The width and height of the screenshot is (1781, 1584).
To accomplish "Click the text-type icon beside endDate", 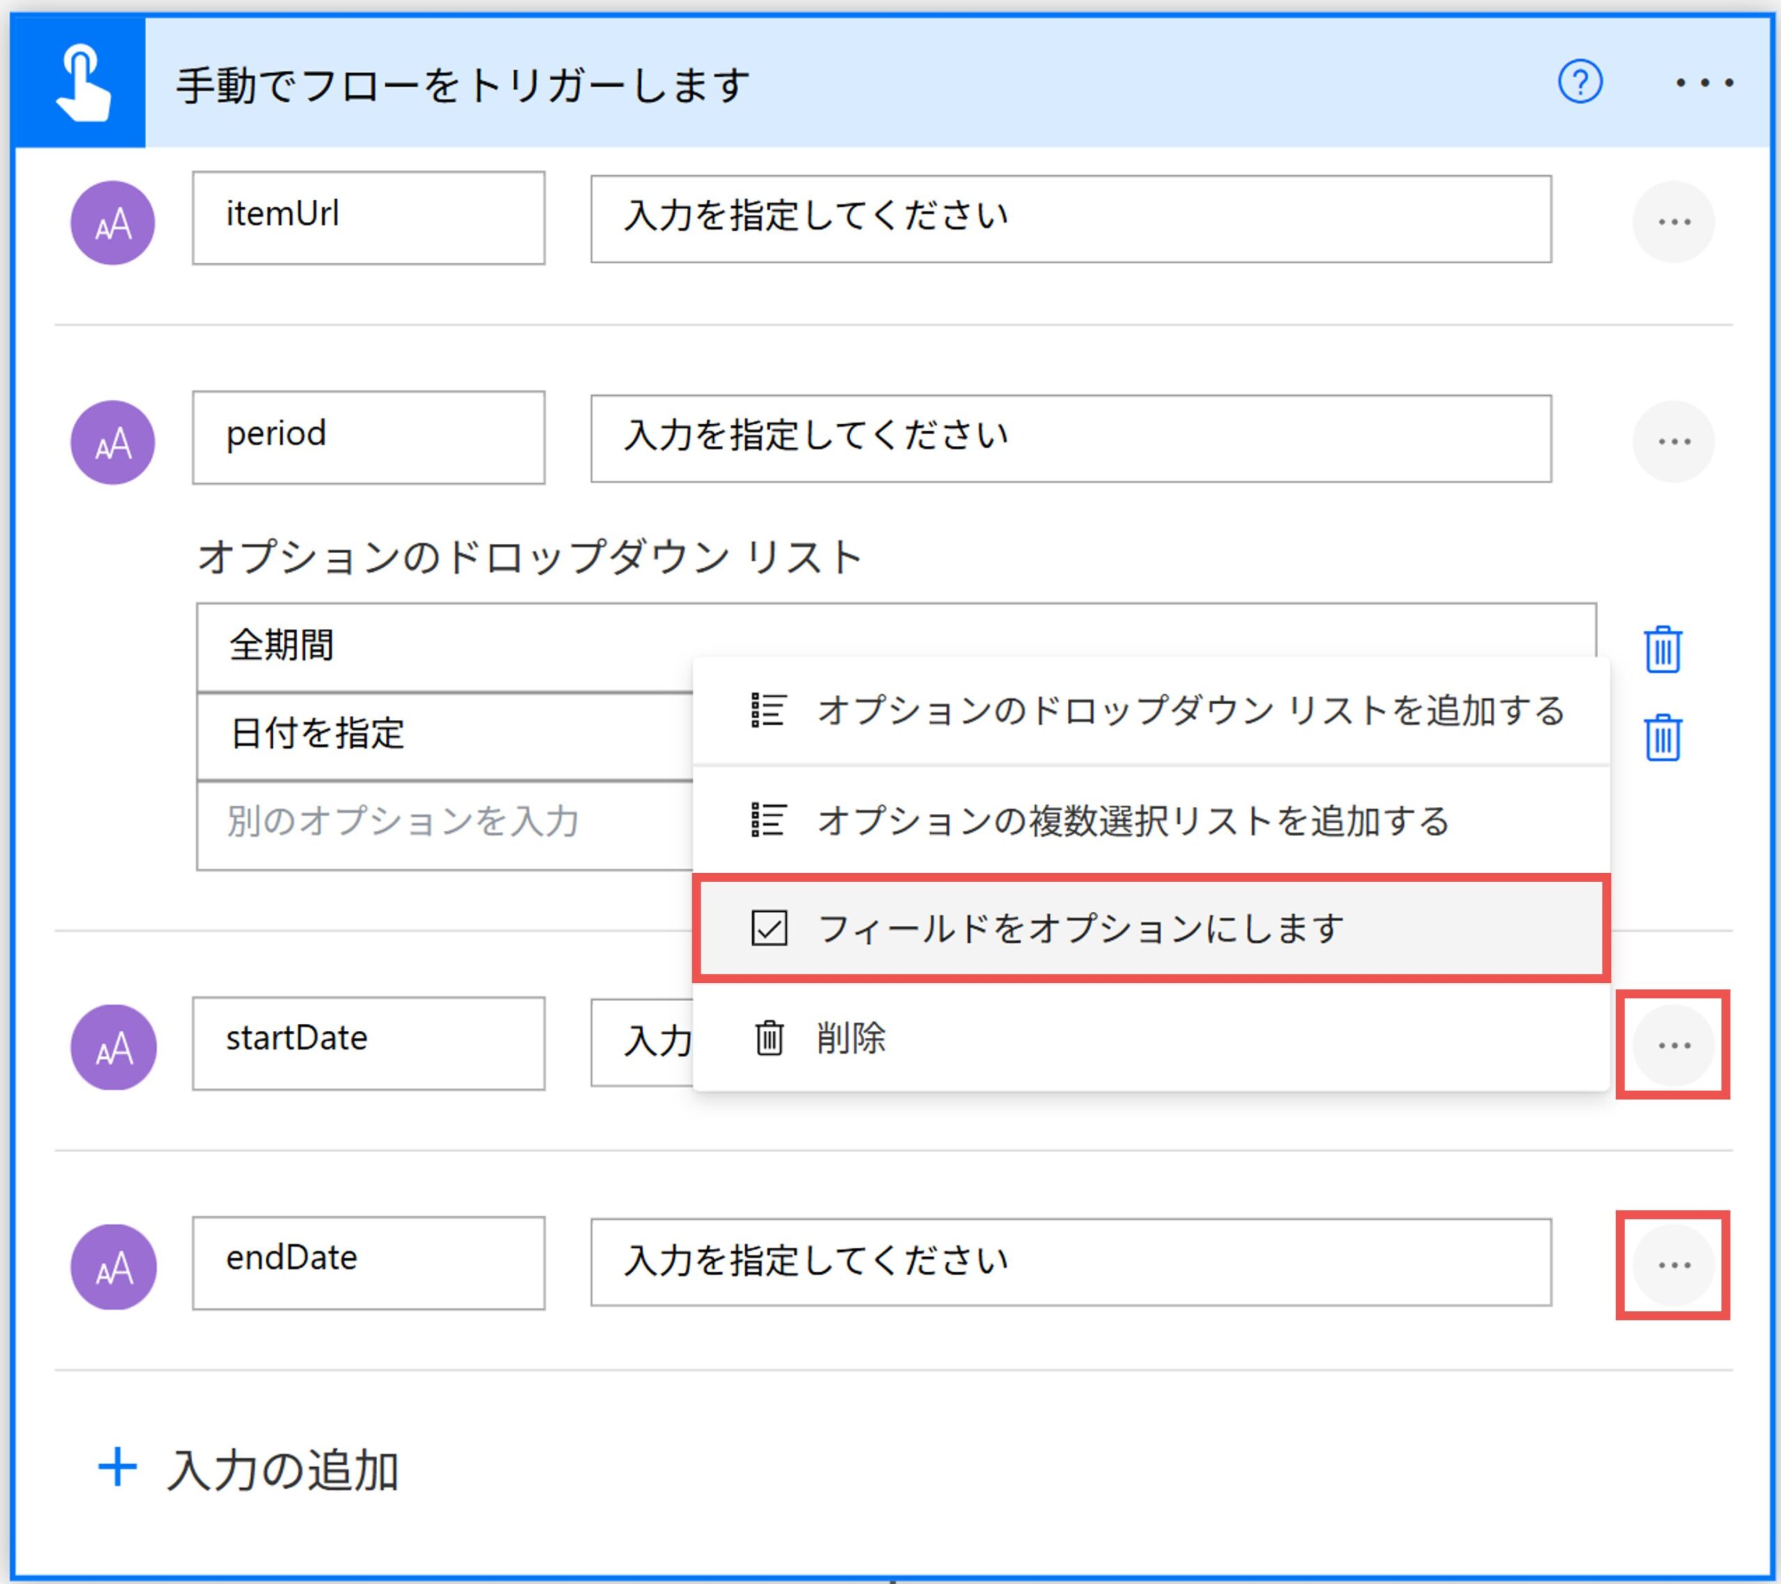I will (113, 1266).
